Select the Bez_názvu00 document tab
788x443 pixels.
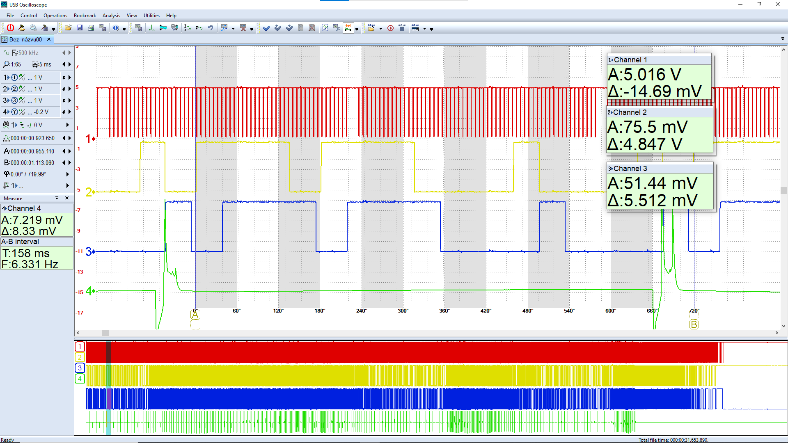pos(25,39)
